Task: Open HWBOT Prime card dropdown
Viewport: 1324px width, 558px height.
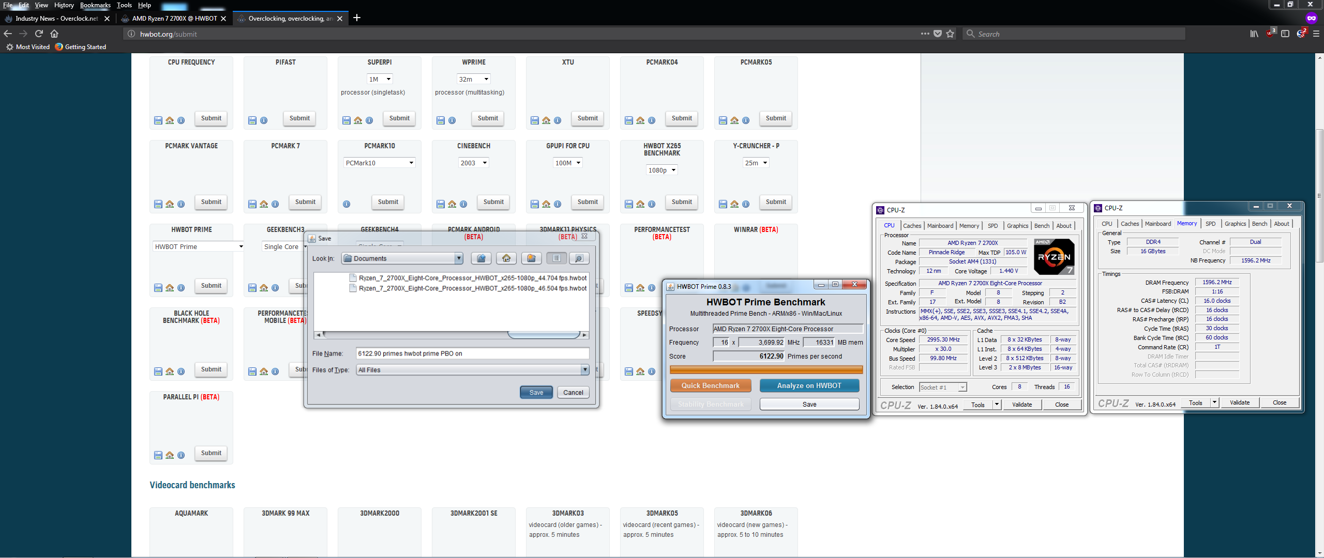Action: (198, 246)
